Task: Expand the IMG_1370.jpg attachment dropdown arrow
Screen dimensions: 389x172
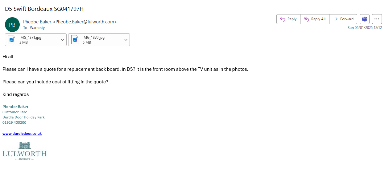Action: click(x=126, y=40)
